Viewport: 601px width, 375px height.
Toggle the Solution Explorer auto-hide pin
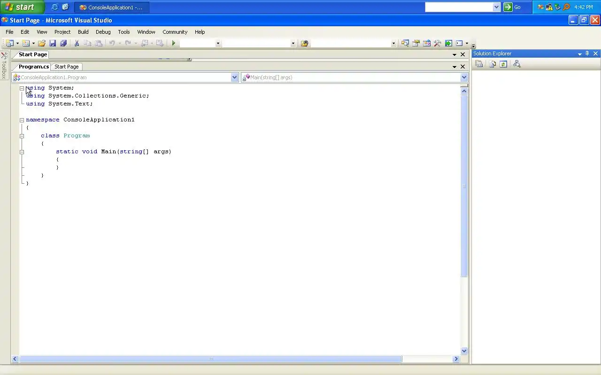point(587,53)
